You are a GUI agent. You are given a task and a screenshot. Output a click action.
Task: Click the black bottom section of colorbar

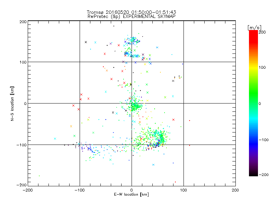click(x=253, y=174)
